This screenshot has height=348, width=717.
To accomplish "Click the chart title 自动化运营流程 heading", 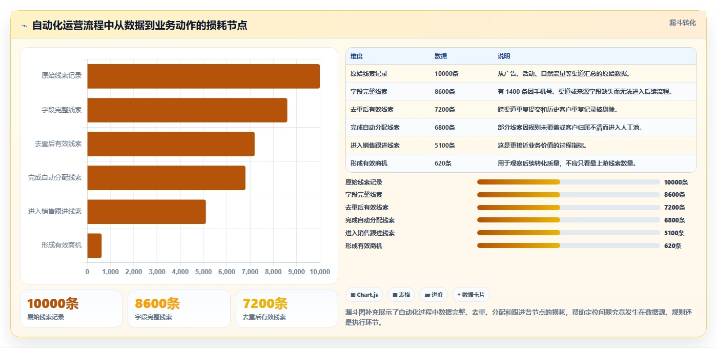I will click(x=139, y=25).
